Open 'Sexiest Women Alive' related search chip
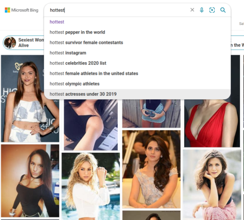This screenshot has width=244, height=220. [x=23, y=42]
